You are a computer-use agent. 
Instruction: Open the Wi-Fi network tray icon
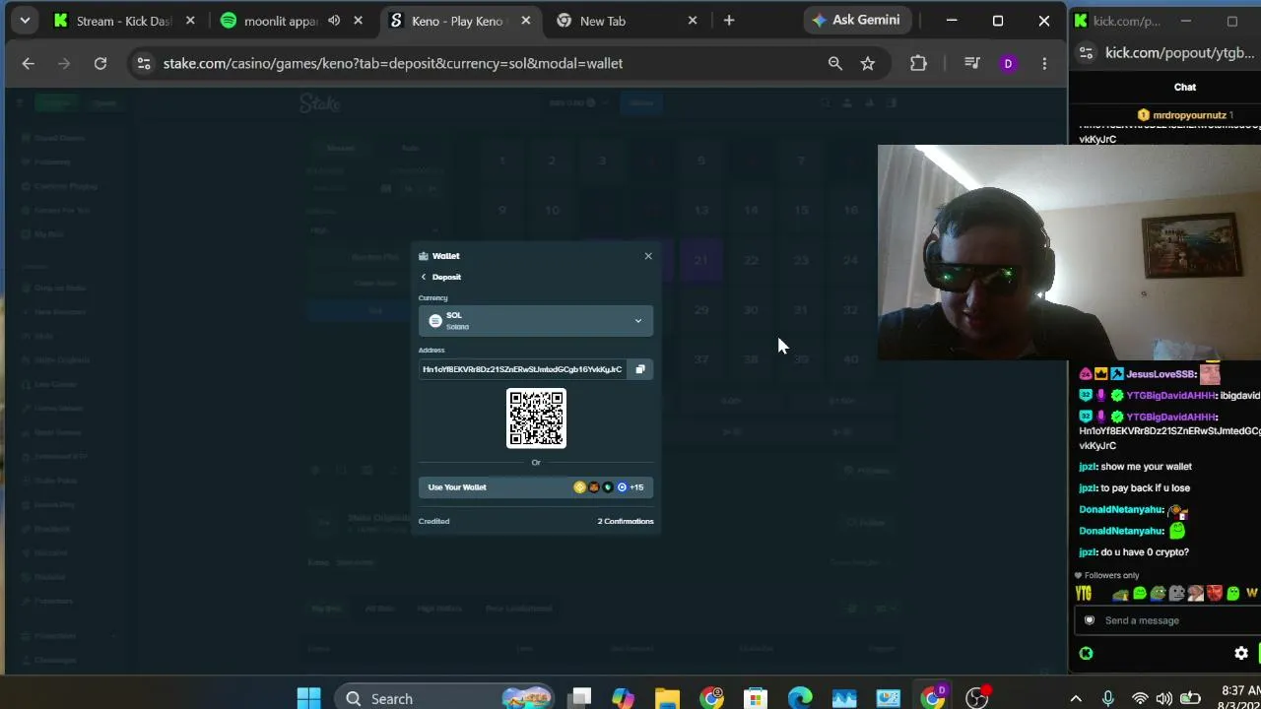point(1140,698)
